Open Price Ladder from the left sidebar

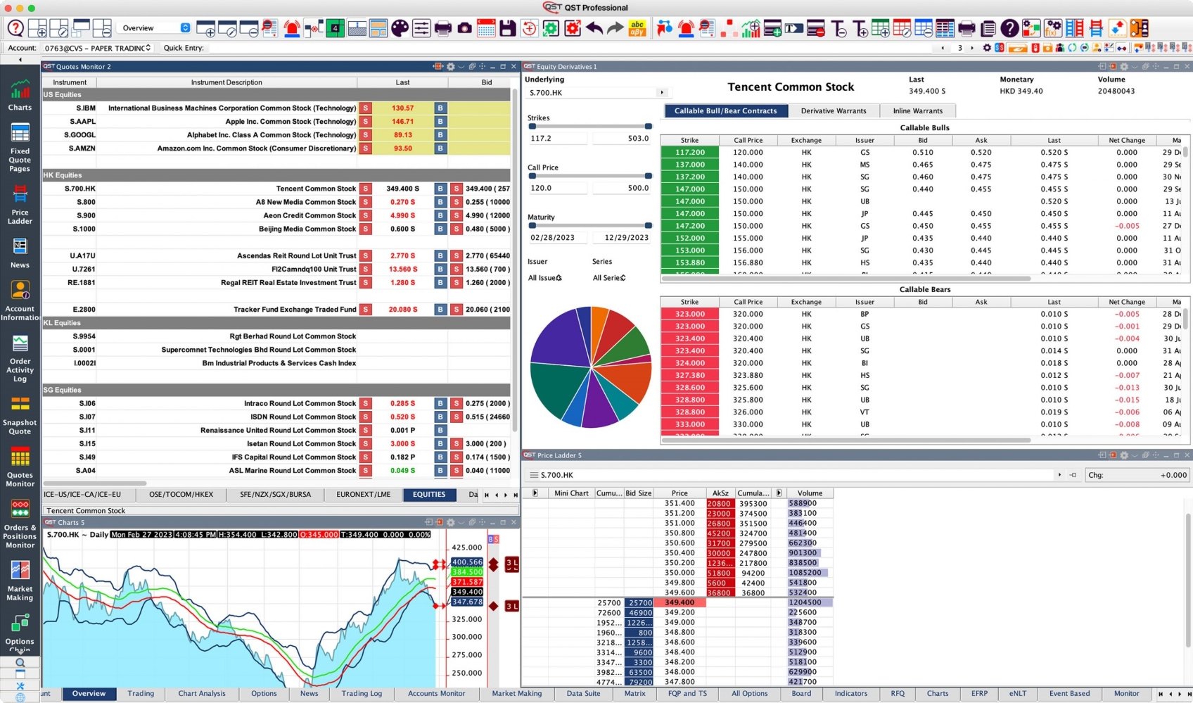coord(20,205)
